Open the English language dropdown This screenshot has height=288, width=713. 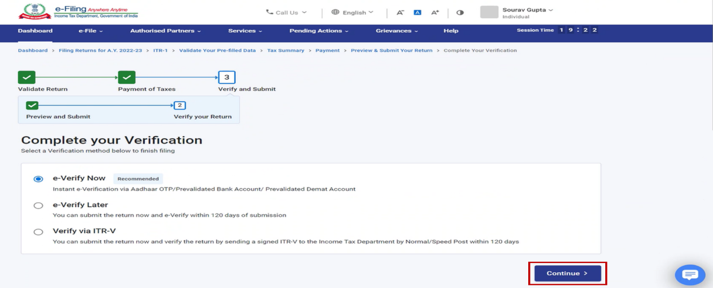(353, 12)
